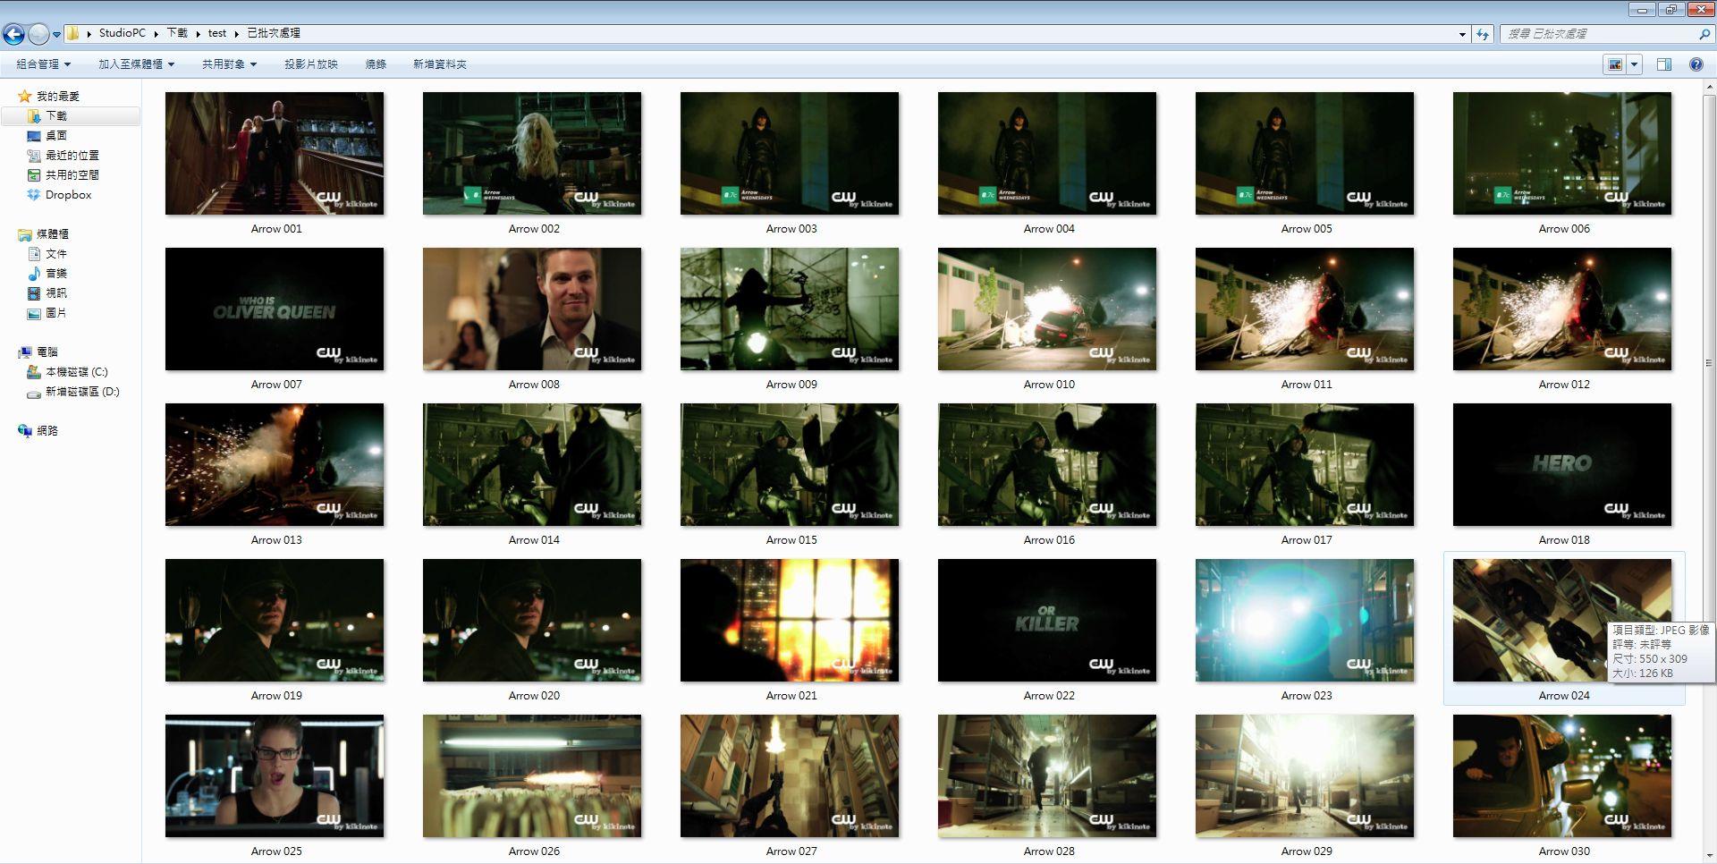Click the Arrow 004 file name
The image size is (1717, 864).
[1049, 229]
